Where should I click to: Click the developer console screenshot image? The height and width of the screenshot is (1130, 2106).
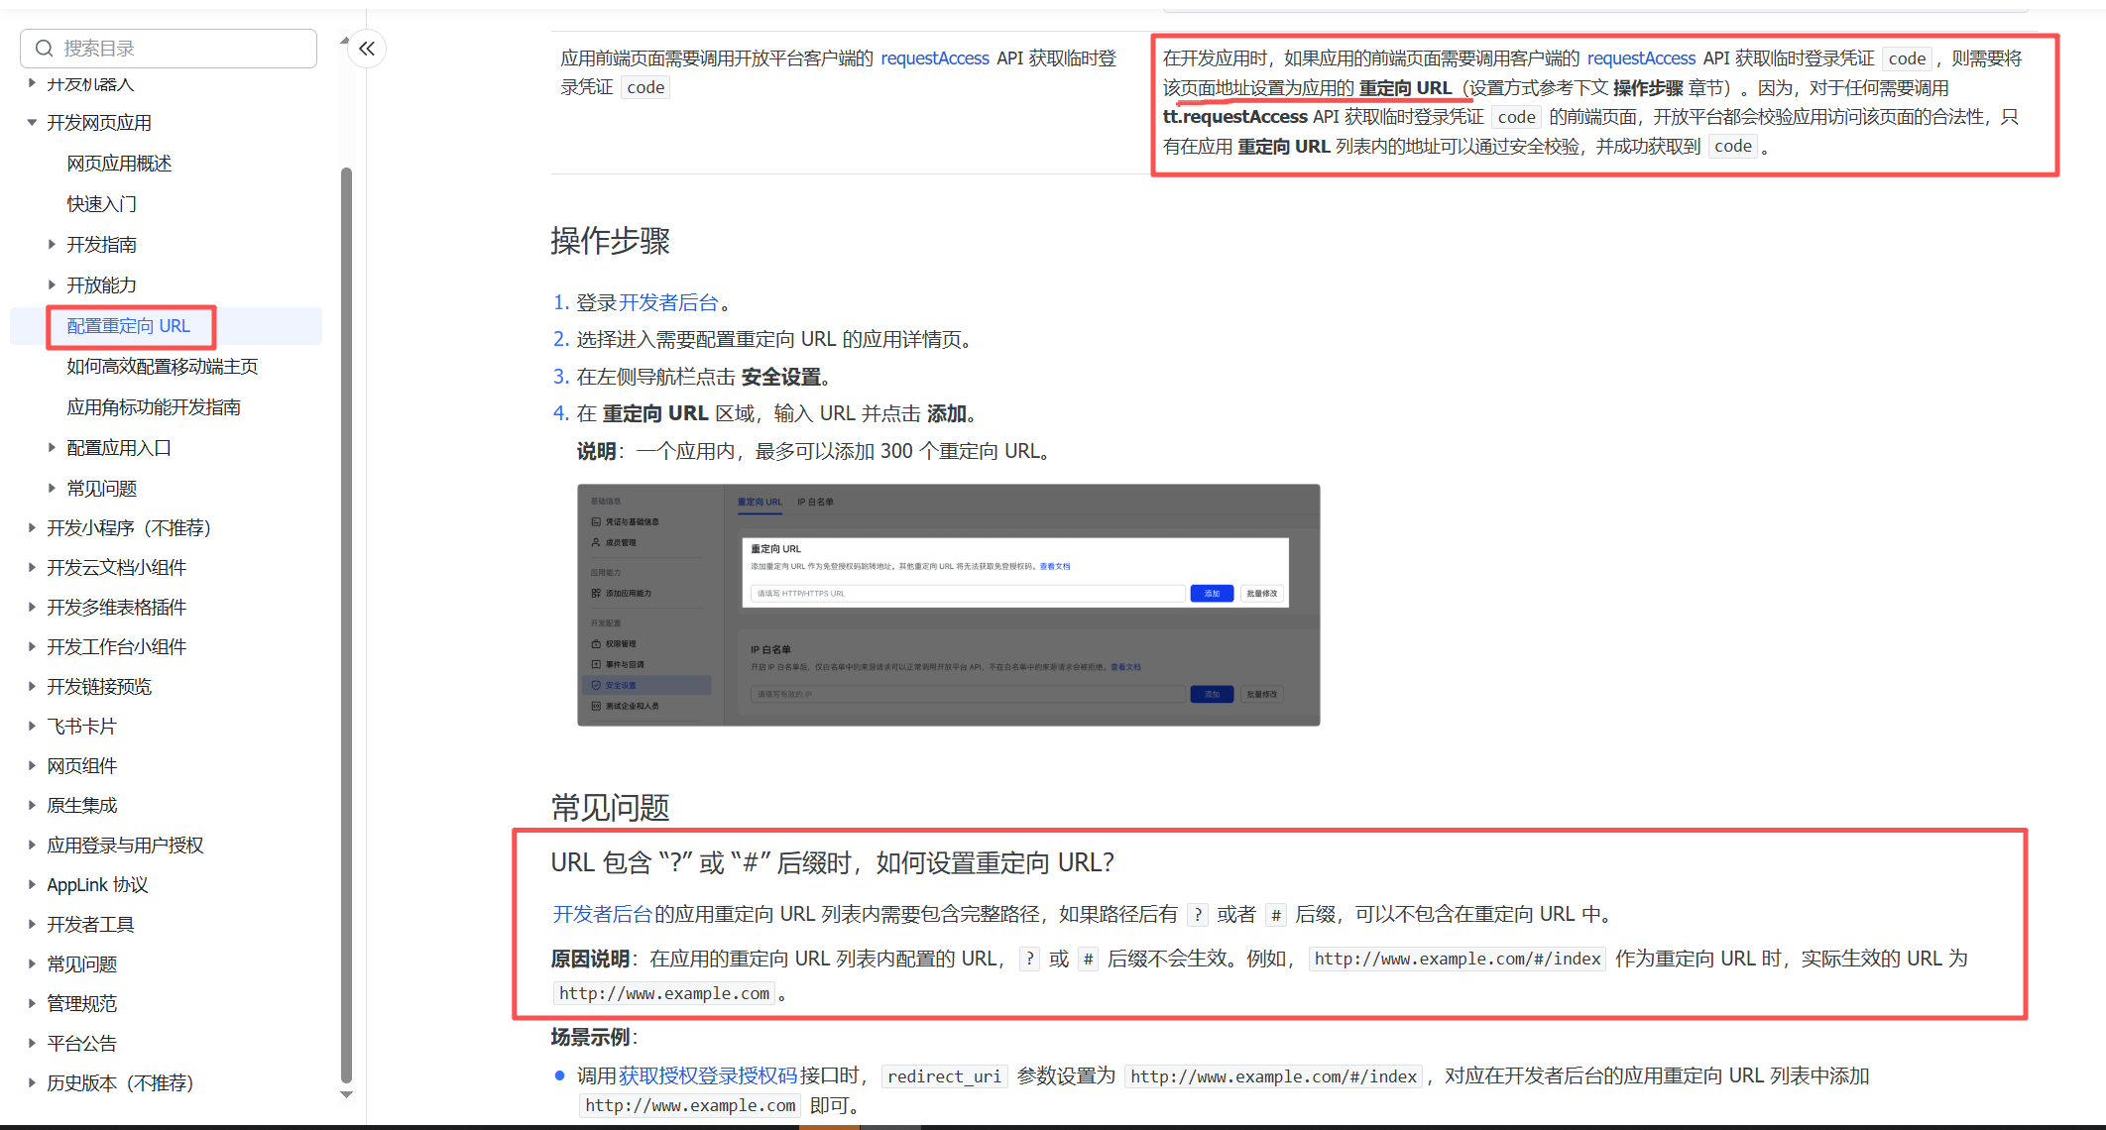point(948,605)
